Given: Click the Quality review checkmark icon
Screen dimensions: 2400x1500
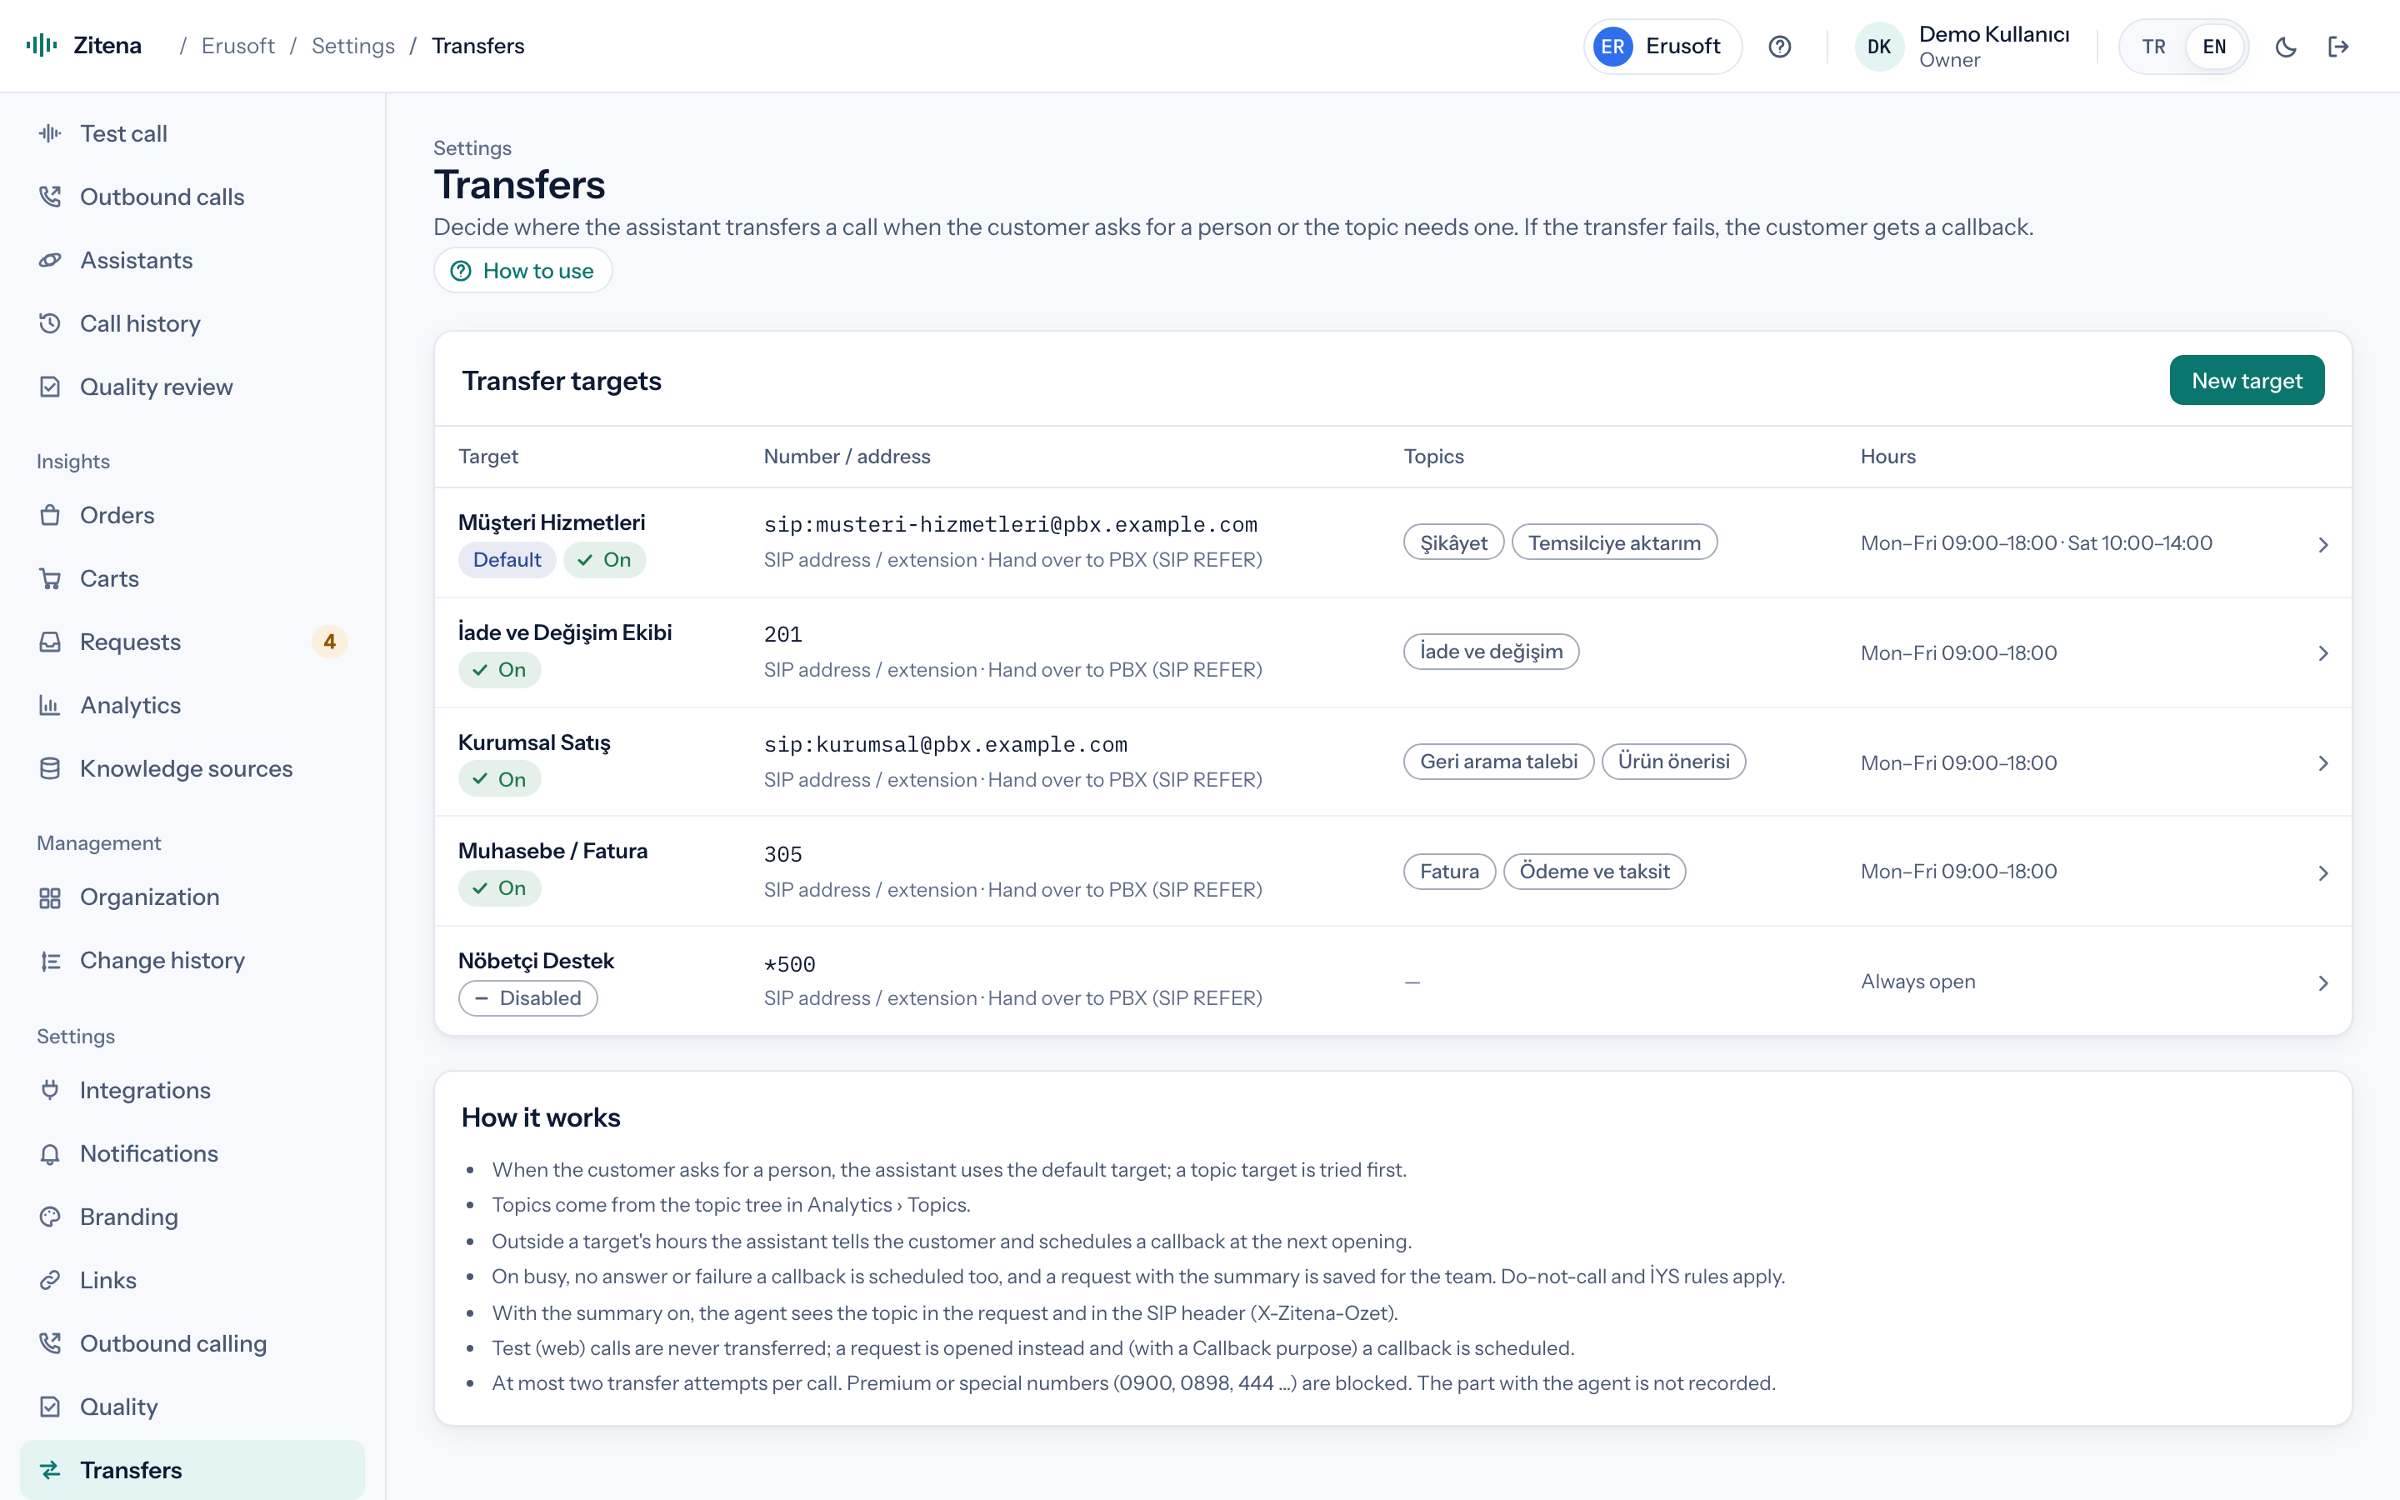Looking at the screenshot, I should pos(50,387).
